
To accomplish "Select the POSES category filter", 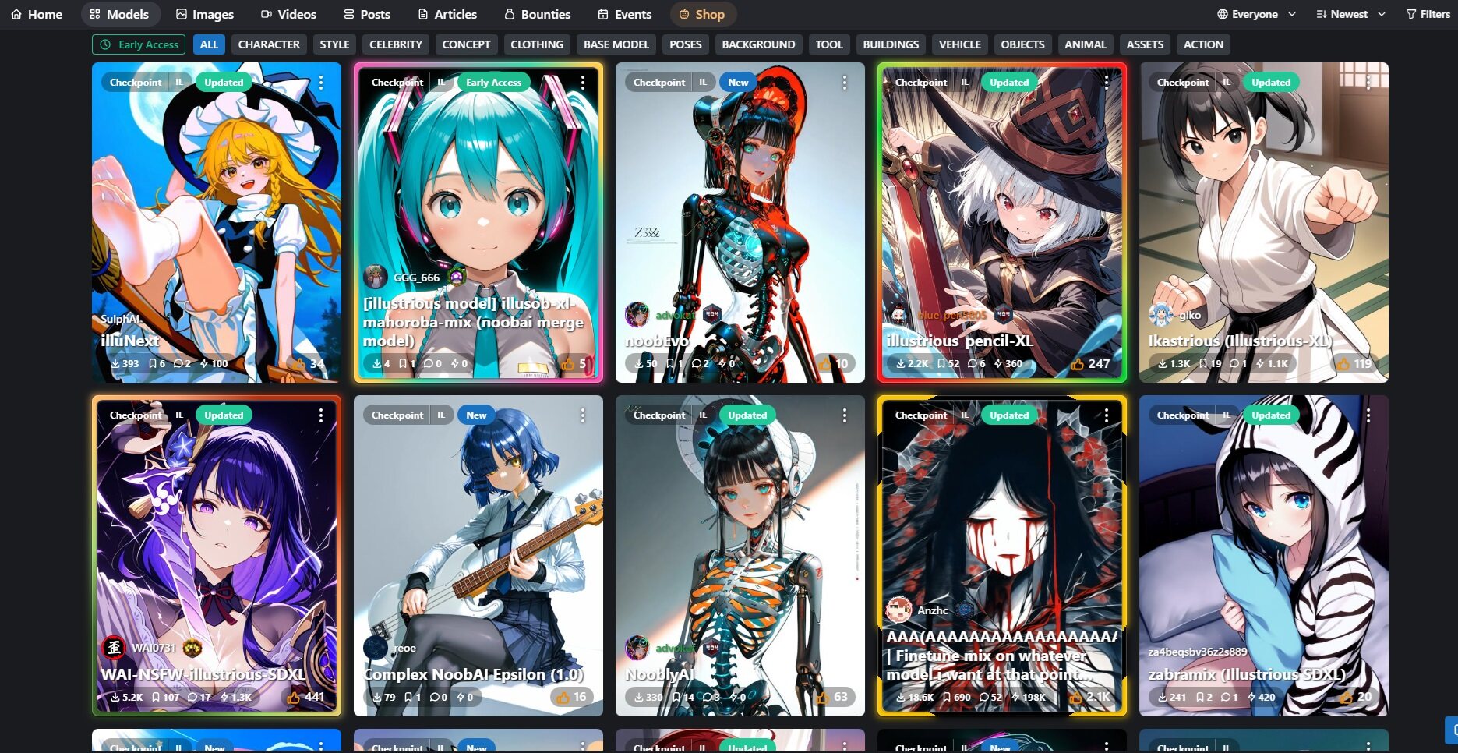I will coord(686,44).
